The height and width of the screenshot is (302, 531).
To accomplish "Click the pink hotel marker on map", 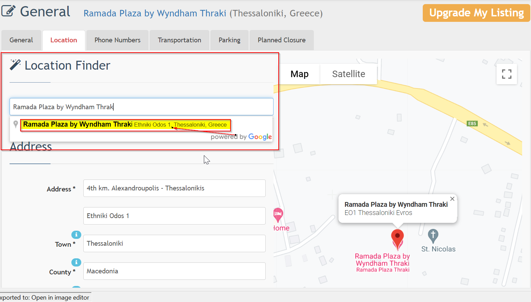I will [278, 215].
